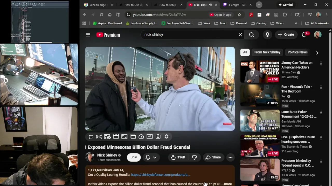
Task: Open the Nick Shirley channel name
Action: click(x=107, y=155)
